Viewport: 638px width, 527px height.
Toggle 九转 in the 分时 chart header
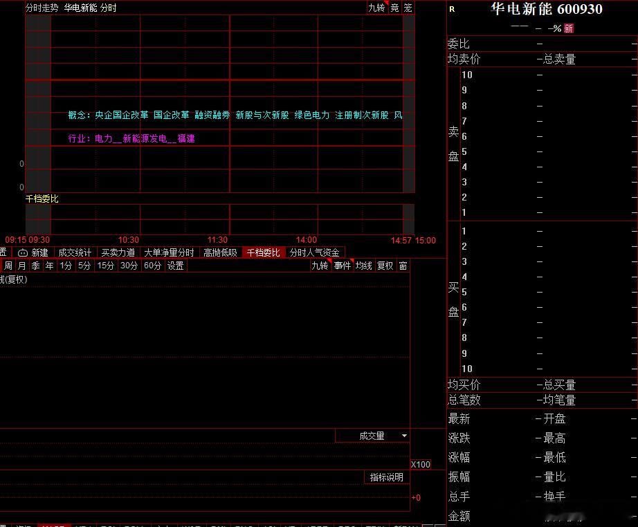point(376,8)
